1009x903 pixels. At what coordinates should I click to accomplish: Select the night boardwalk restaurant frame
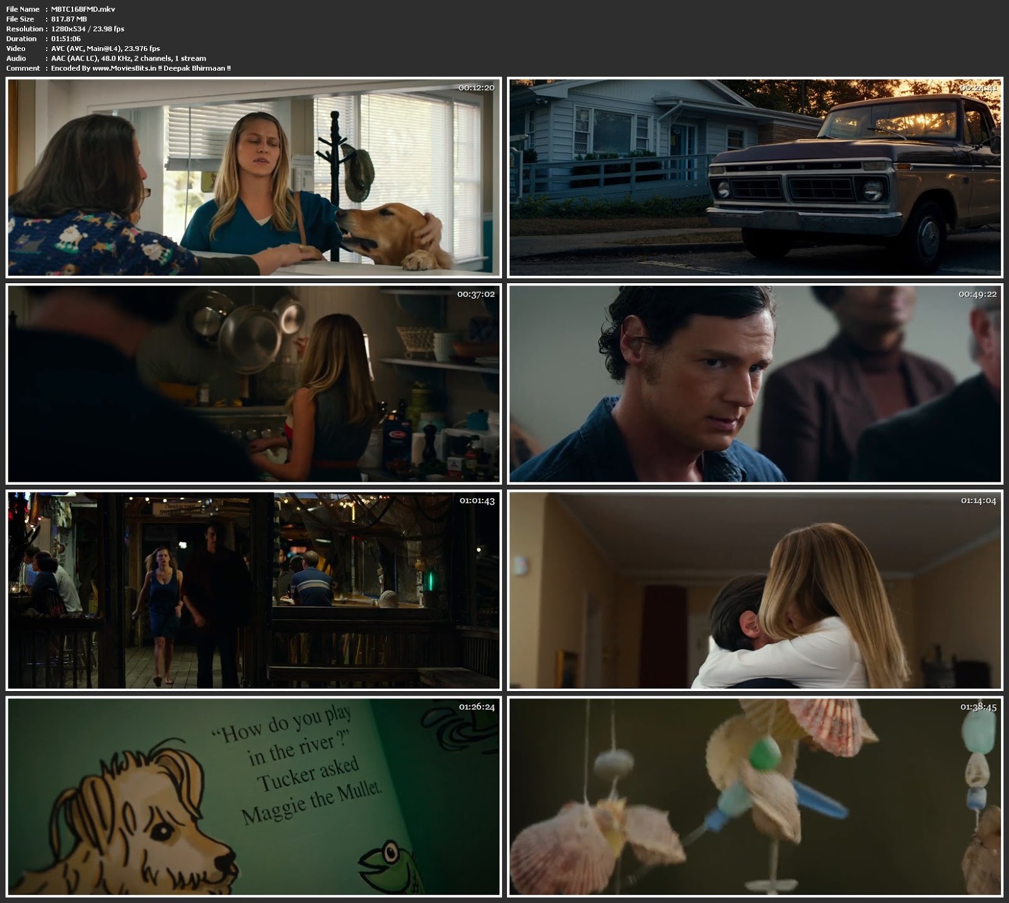click(254, 590)
